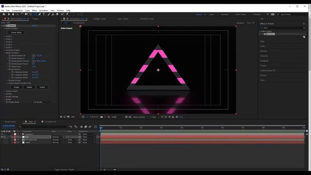Image resolution: width=311 pixels, height=175 pixels.
Task: Toggle the timeline Motion Blur icon
Action: [x=90, y=126]
